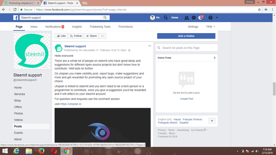Click Home in the blue top bar
The image size is (276, 155).
click(175, 18)
